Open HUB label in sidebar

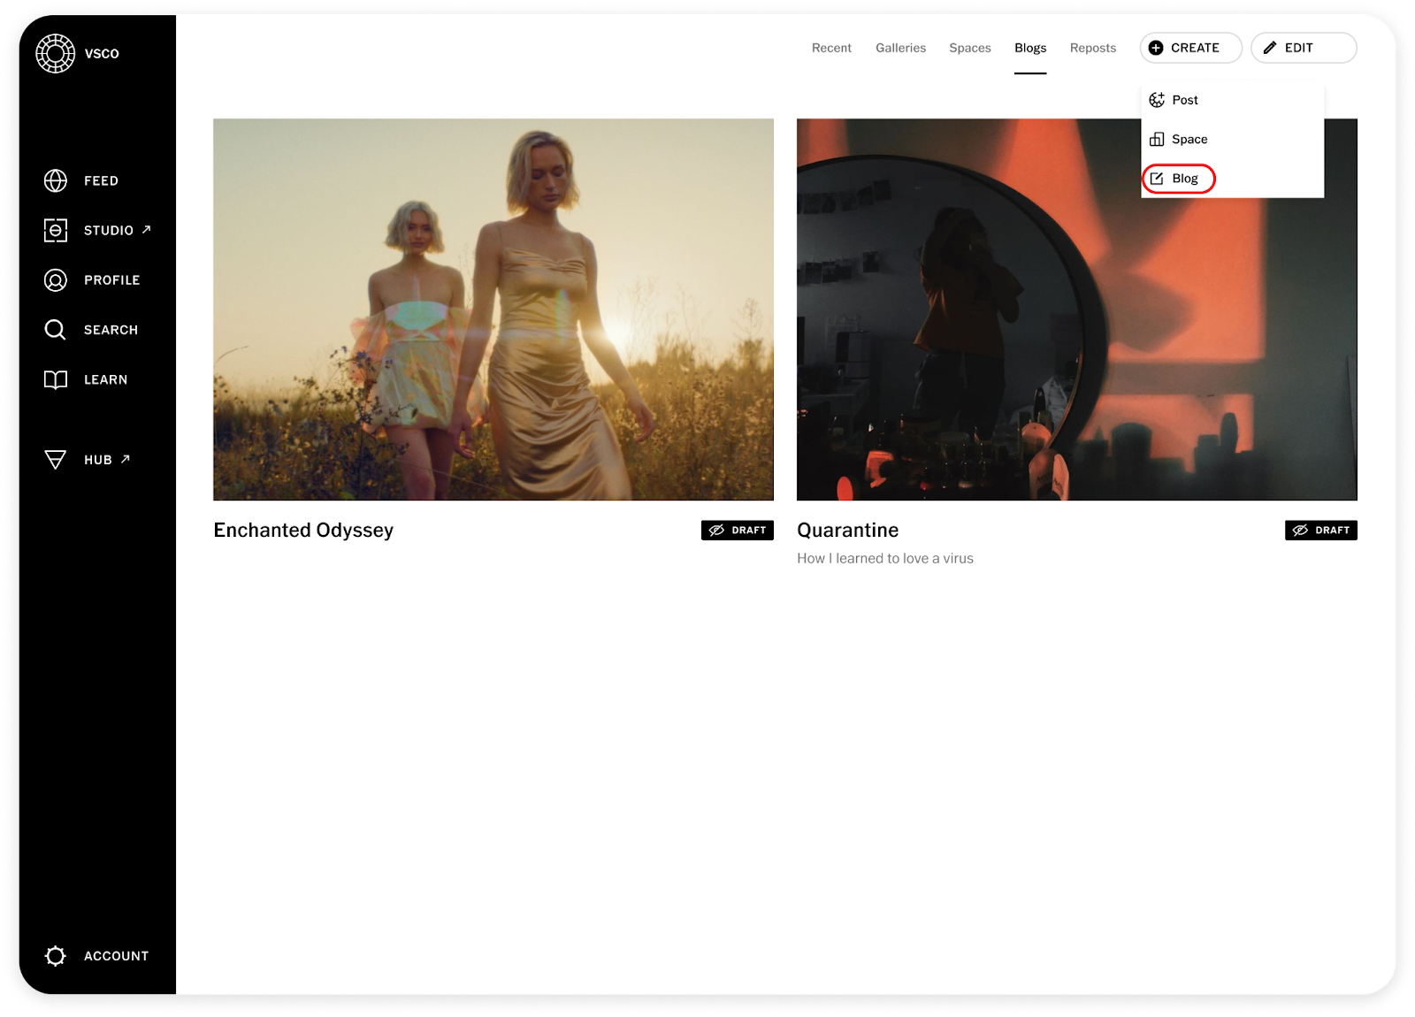98,460
